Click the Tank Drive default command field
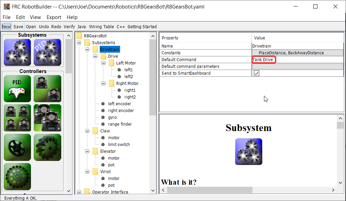Screen dimensions: 346x201 point(264,59)
